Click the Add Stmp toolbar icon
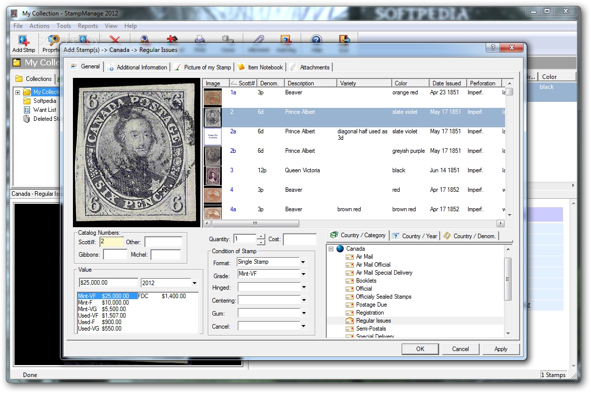The height and width of the screenshot is (393, 591). pyautogui.click(x=23, y=40)
